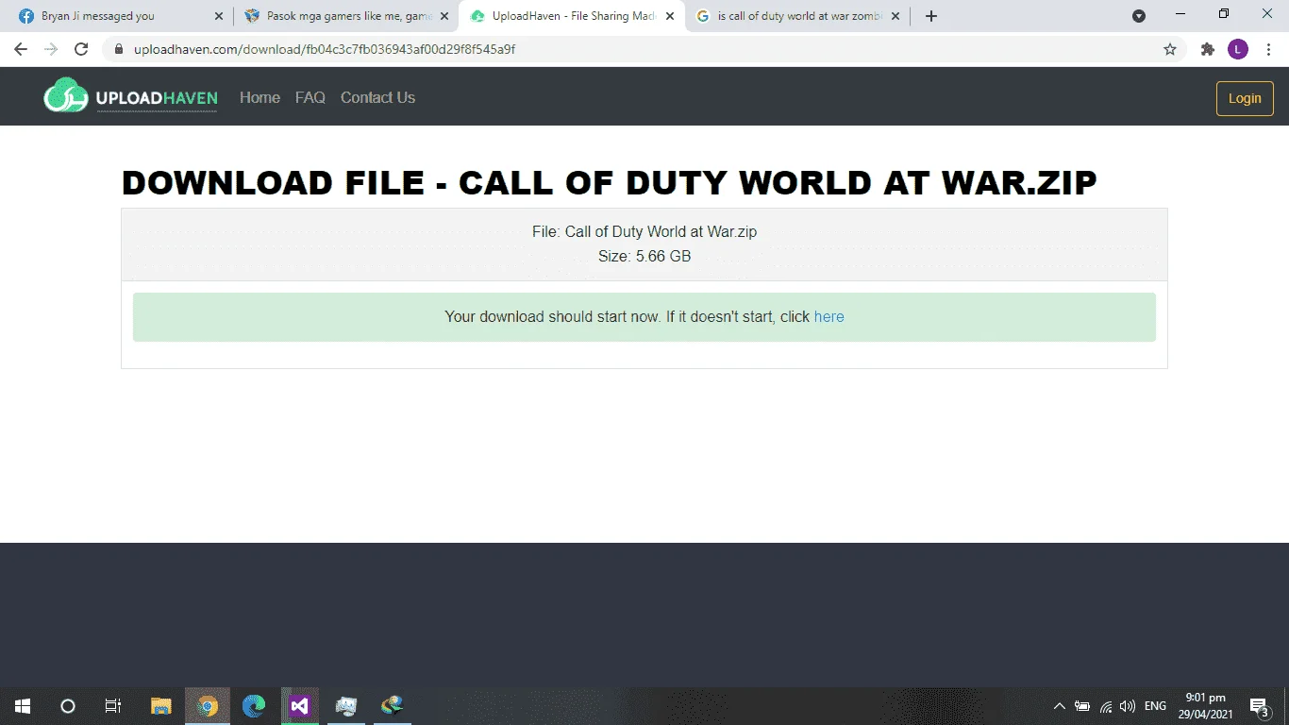Screen dimensions: 1289x725
Task: Click the UploadHaven logo
Action: click(130, 96)
